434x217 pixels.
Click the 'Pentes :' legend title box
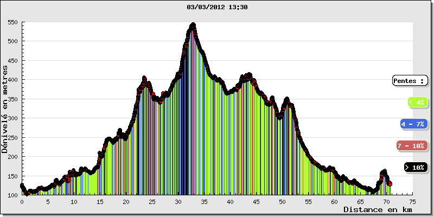pos(410,80)
